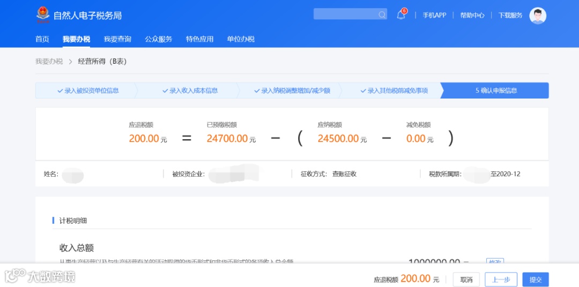Click the 取消 button
This screenshot has width=579, height=287.
coord(466,280)
